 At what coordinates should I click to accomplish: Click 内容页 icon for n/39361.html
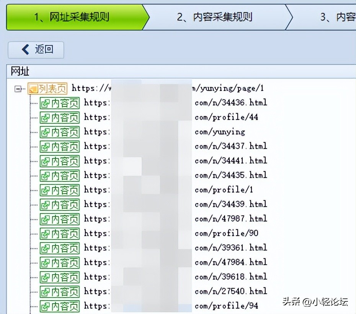60,248
